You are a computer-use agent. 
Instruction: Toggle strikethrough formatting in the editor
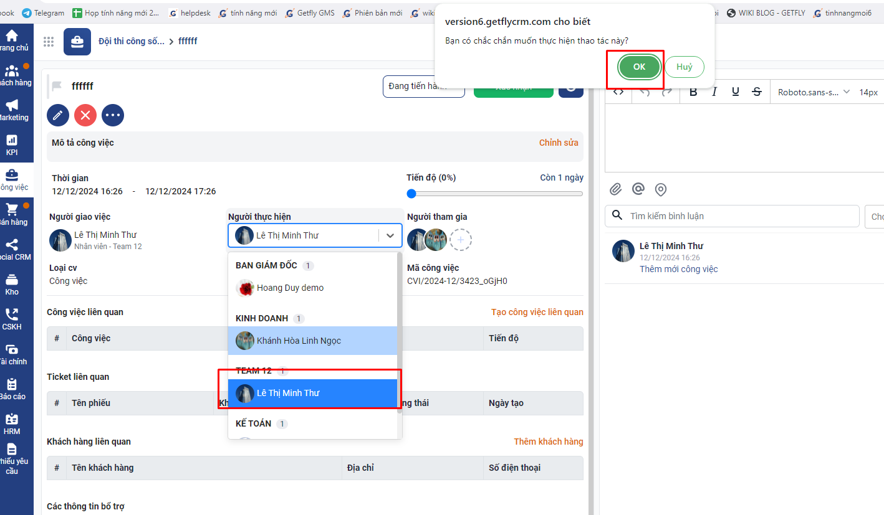[x=757, y=92]
